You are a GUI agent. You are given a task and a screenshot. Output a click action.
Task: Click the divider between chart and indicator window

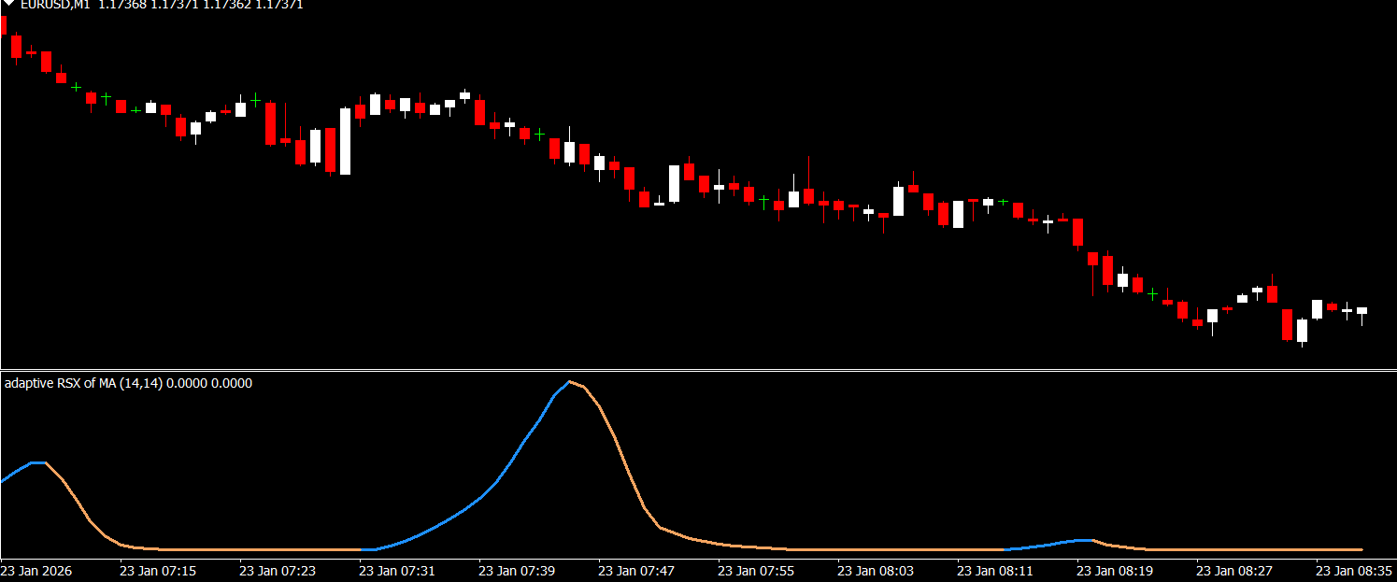(x=698, y=371)
